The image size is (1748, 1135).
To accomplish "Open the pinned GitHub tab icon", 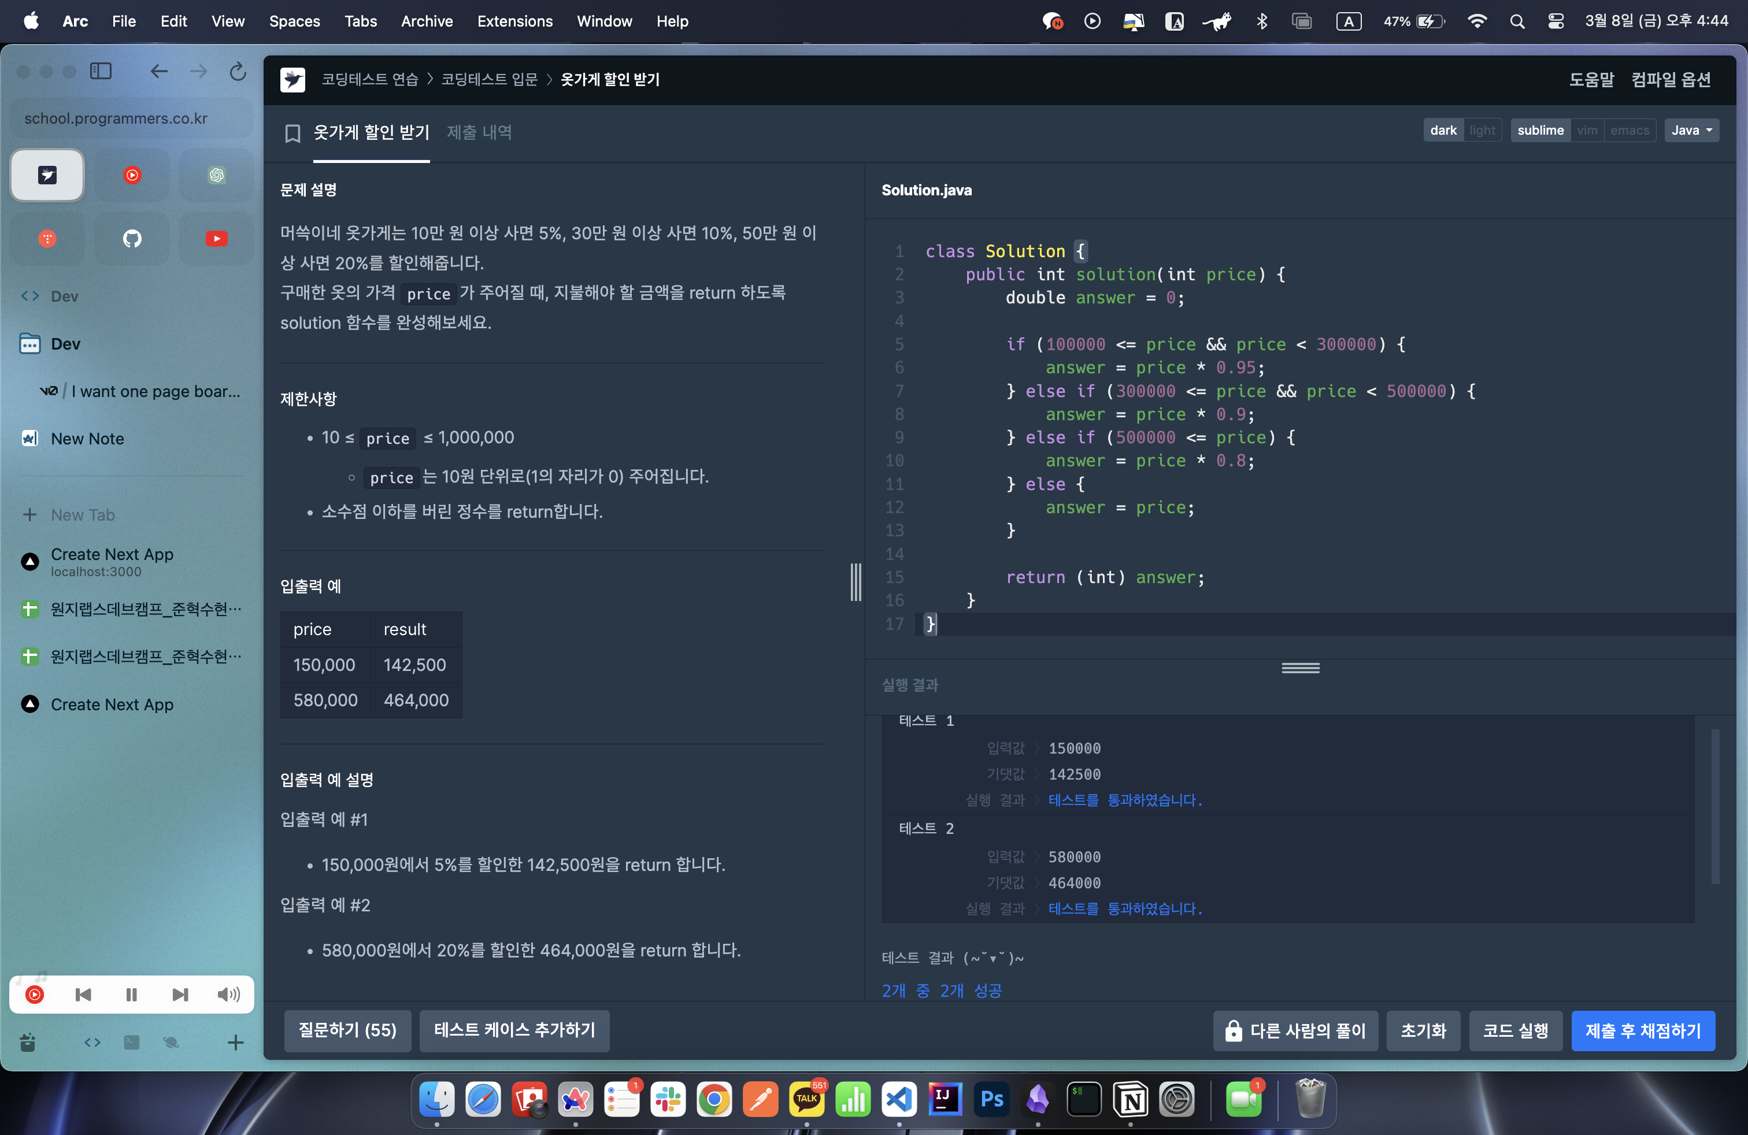I will coord(132,239).
